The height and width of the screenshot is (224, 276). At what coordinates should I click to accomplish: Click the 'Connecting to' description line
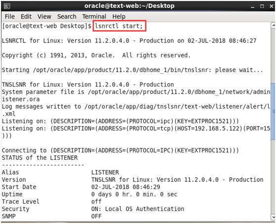point(120,150)
